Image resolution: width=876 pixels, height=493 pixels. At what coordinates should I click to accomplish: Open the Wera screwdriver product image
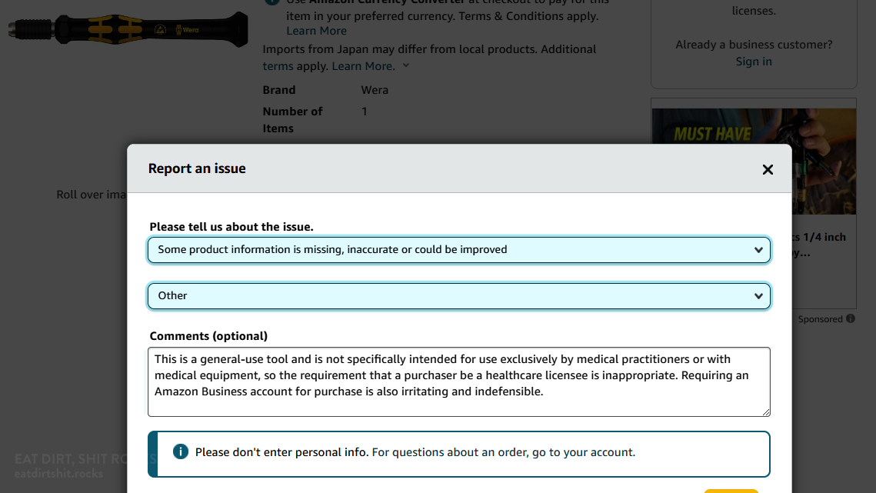(128, 29)
